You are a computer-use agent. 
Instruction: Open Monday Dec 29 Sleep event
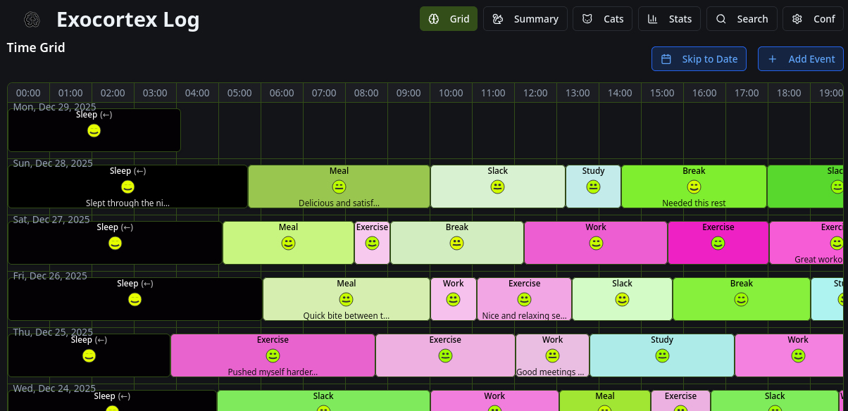[94, 130]
